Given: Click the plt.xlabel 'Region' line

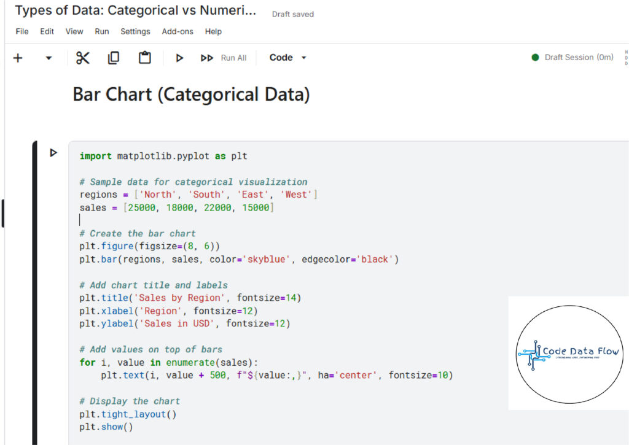Looking at the screenshot, I should 168,311.
